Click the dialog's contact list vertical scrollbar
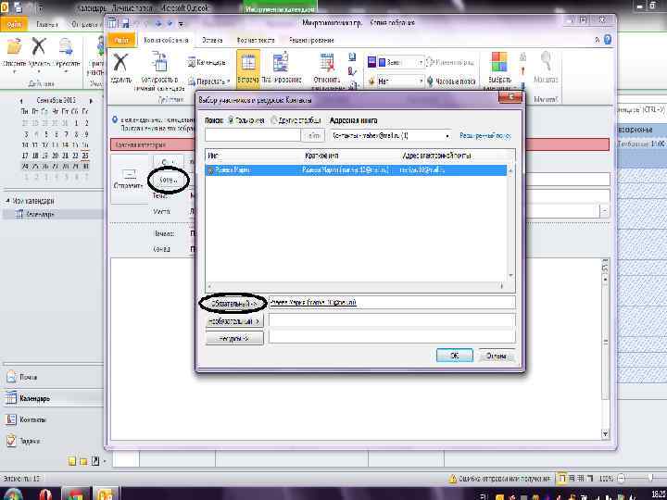667x500 pixels. click(x=510, y=223)
